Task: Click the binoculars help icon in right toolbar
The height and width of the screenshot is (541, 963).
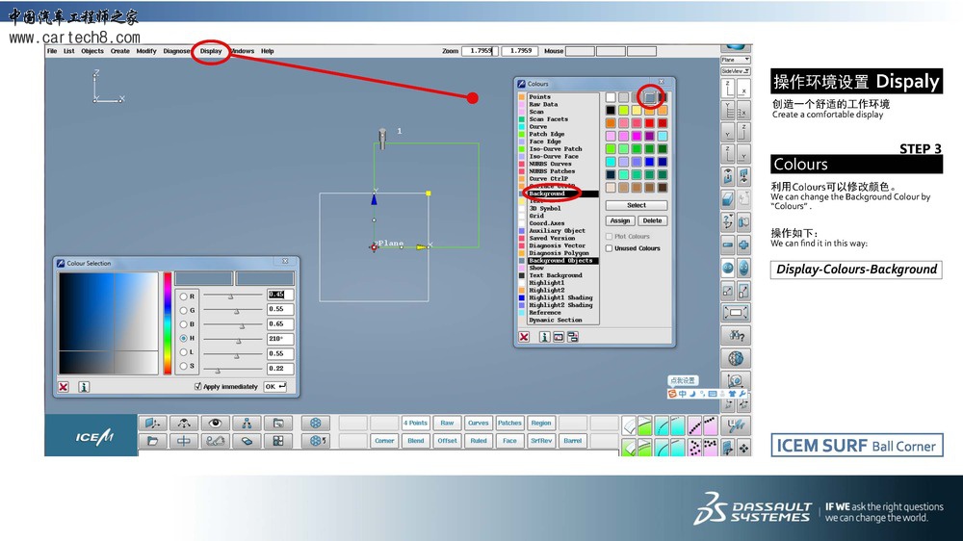Action: [736, 336]
